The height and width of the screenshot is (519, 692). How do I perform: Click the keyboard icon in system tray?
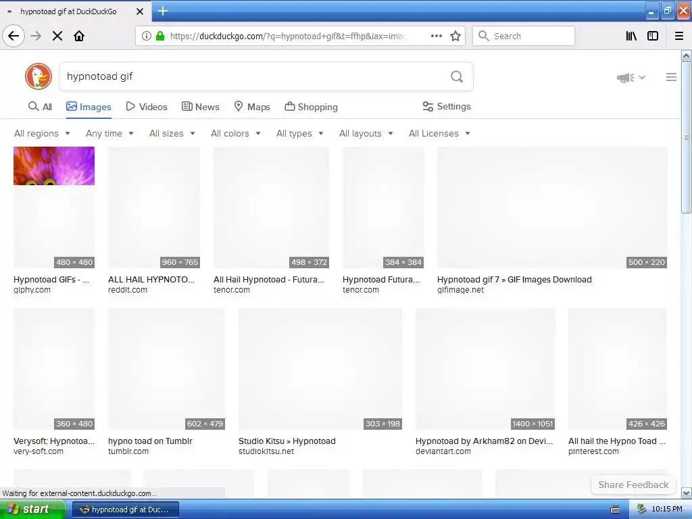(x=615, y=510)
